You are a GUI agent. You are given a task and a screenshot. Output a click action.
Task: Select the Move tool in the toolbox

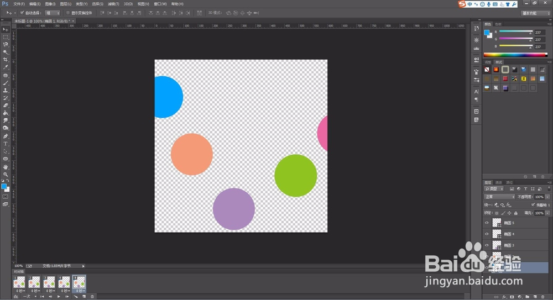[6, 30]
